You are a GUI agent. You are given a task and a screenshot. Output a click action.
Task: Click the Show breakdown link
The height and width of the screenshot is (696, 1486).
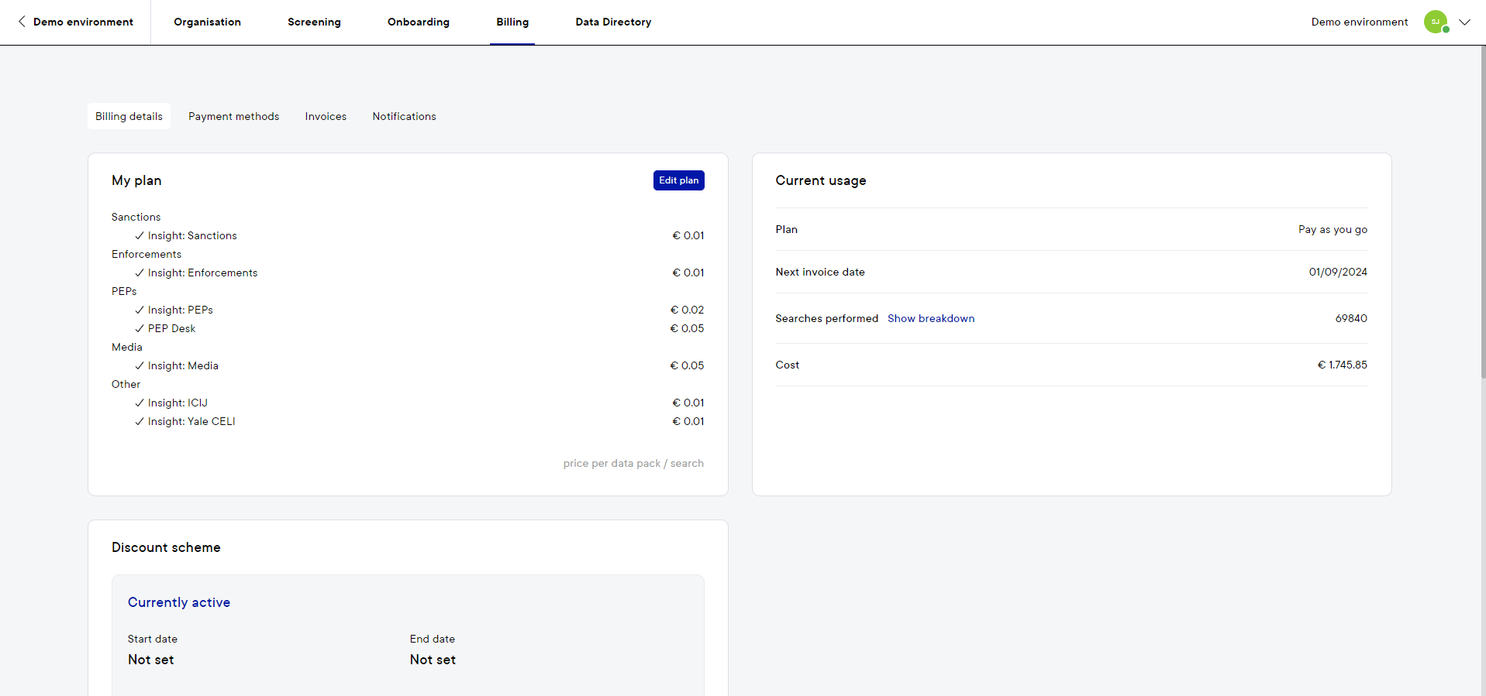pos(931,318)
